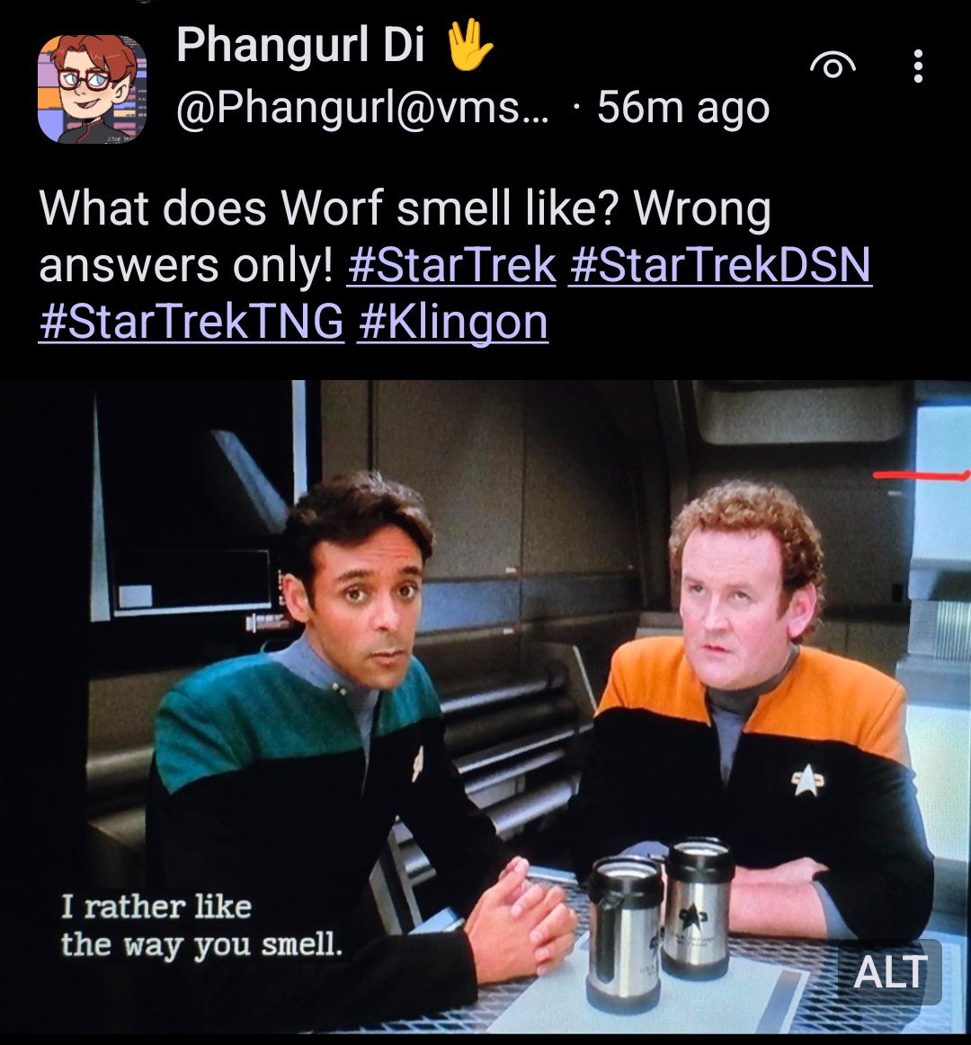
Task: Click the "Wrong answers only!" text
Action: pos(405,236)
